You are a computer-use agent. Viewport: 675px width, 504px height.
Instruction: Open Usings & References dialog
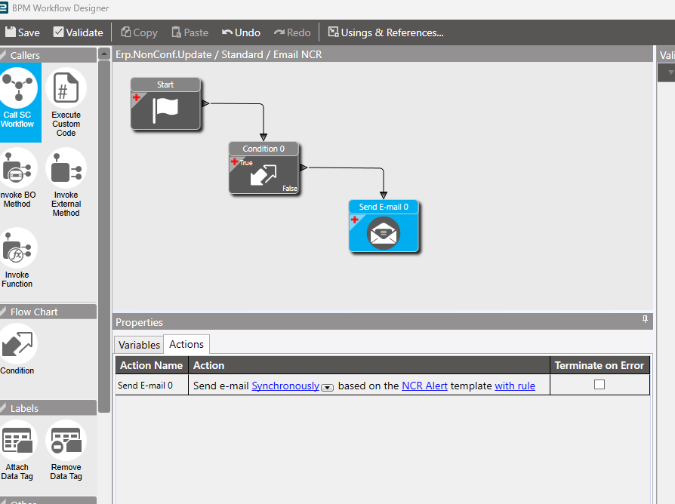(386, 32)
